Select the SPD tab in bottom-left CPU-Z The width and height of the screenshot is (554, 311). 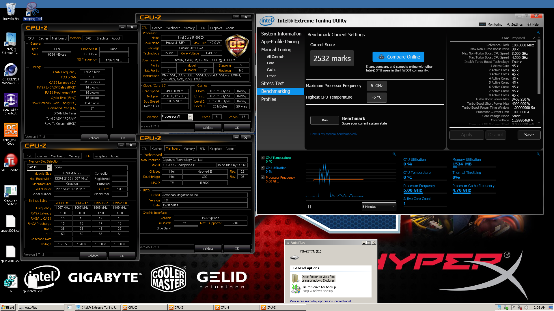[87, 156]
